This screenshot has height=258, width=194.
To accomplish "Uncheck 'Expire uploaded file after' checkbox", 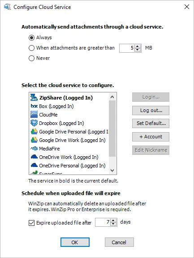I will tap(31, 223).
